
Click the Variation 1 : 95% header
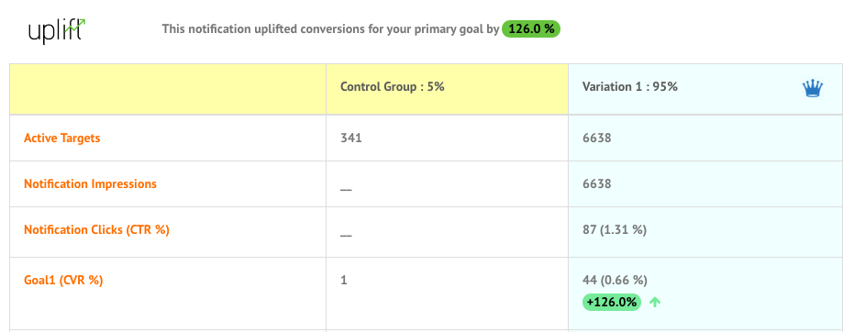(x=630, y=86)
